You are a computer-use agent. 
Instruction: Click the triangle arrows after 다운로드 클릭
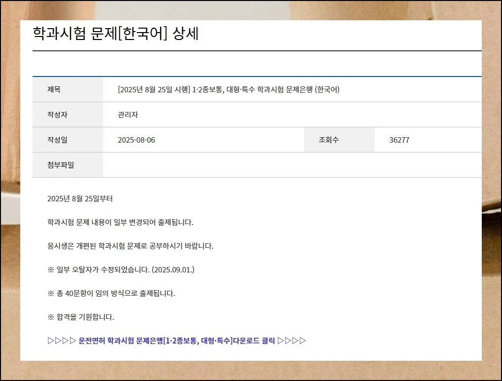(292, 341)
